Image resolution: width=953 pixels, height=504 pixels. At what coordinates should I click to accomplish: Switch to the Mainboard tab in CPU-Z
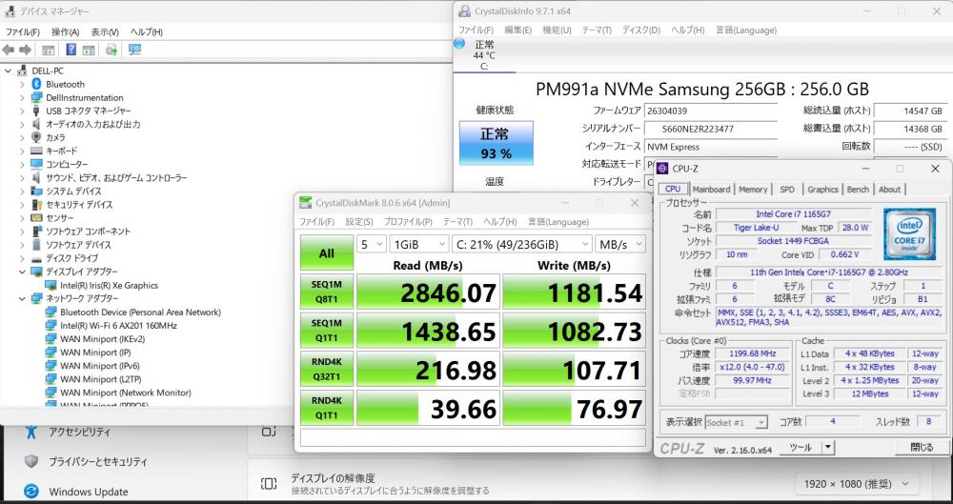[x=711, y=190]
